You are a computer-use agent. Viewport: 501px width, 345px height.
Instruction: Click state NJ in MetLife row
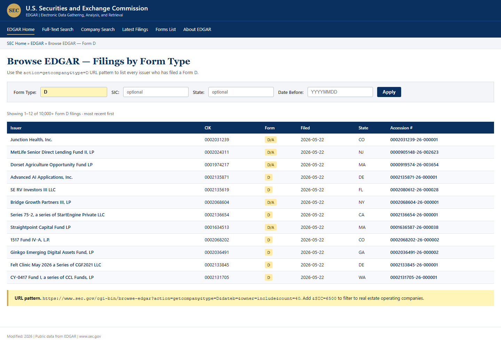click(x=361, y=152)
